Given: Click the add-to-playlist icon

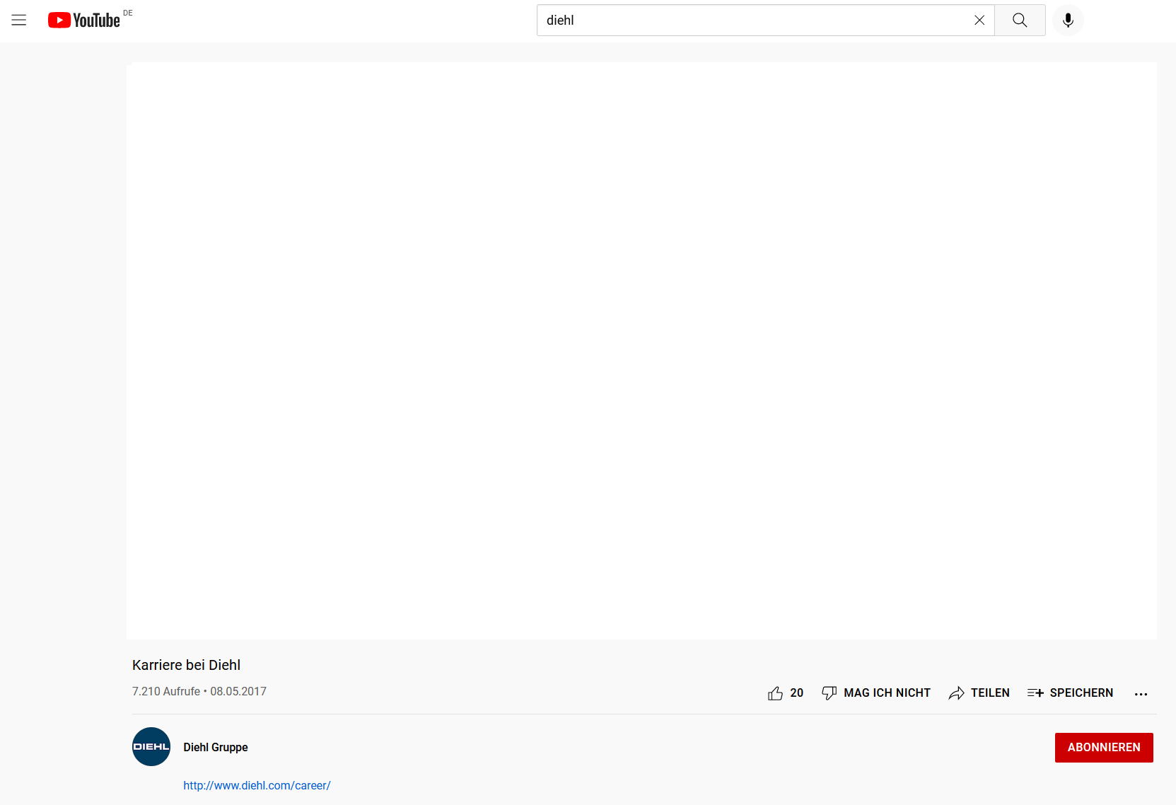Looking at the screenshot, I should pos(1035,693).
